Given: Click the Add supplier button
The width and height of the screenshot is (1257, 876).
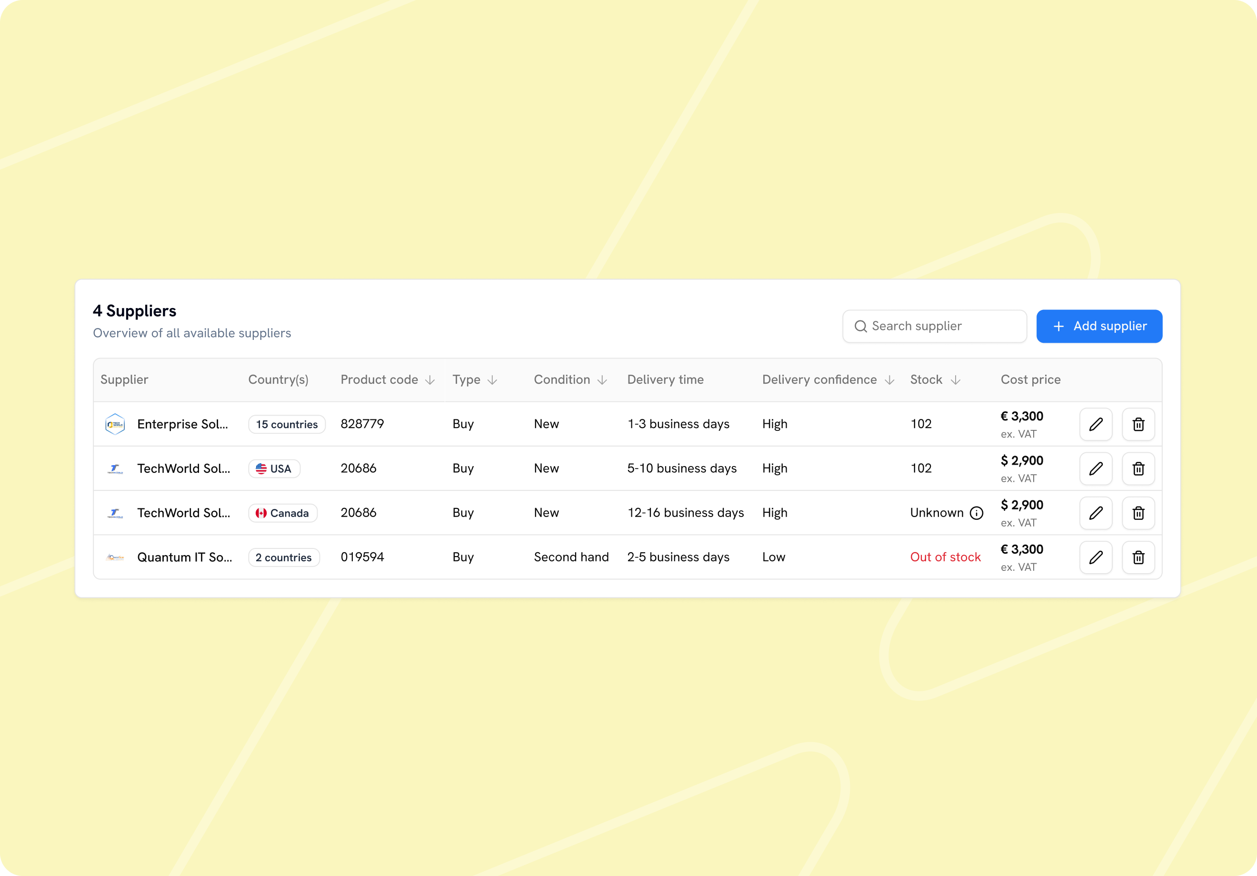Looking at the screenshot, I should click(1099, 326).
